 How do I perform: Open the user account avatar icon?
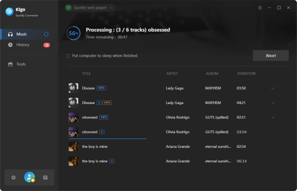(30, 177)
